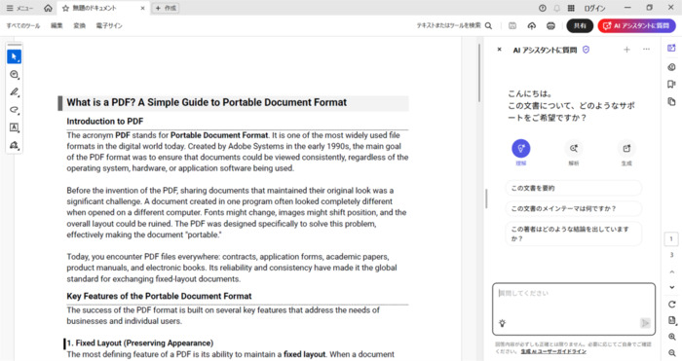Open the second right rail panel icon
The width and height of the screenshot is (682, 361).
pos(671,67)
